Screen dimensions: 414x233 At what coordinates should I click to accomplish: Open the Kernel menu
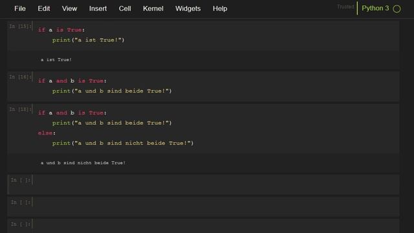153,8
